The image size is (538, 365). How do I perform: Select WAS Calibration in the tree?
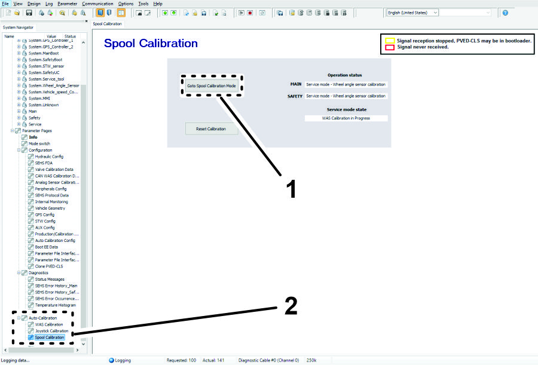[48, 324]
